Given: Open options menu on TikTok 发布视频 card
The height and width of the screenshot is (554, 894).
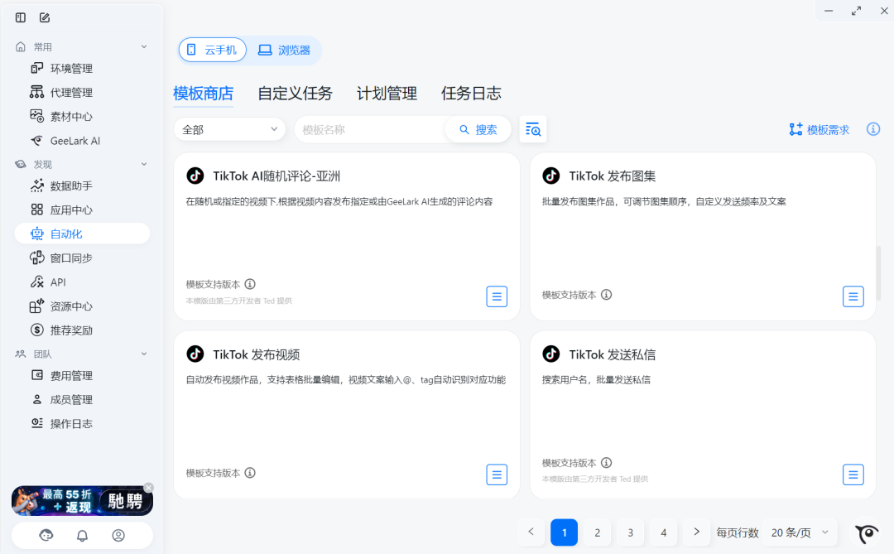Looking at the screenshot, I should pos(497,475).
